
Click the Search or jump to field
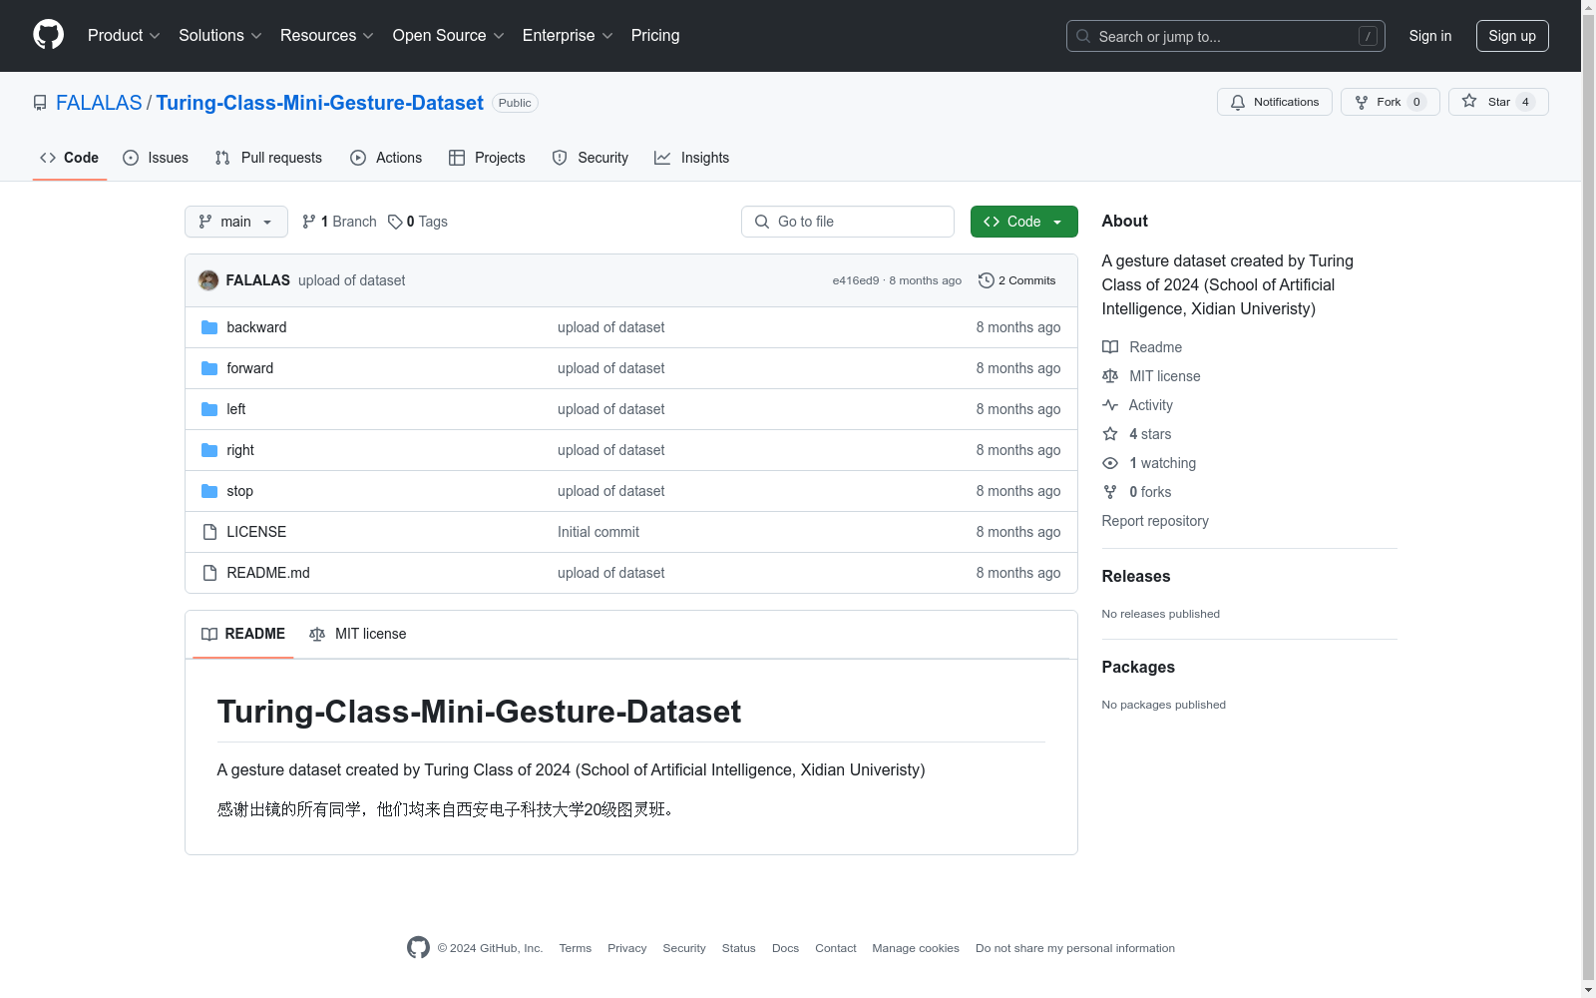(1226, 36)
